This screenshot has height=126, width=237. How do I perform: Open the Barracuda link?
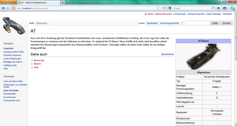pyautogui.click(x=39, y=60)
